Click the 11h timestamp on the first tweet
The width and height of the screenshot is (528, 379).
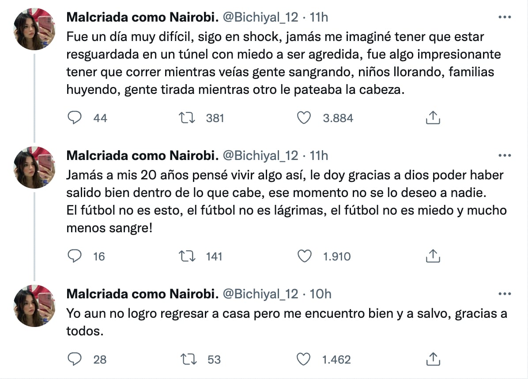pyautogui.click(x=323, y=17)
